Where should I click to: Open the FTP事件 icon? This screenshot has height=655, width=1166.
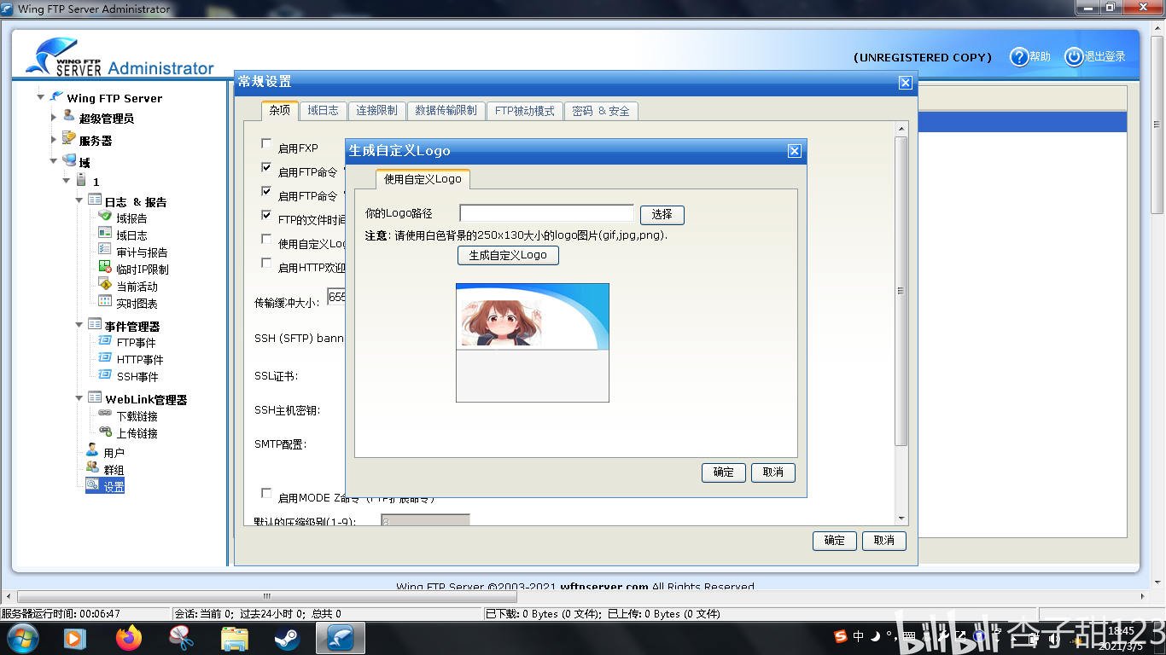[x=105, y=340]
